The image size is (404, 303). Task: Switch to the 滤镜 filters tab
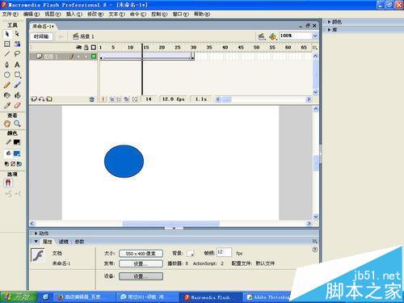[x=64, y=242]
